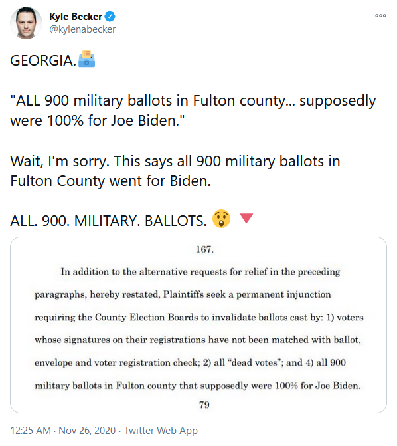
Task: Click the GEORGIA. text in the tweet
Action: tap(43, 61)
